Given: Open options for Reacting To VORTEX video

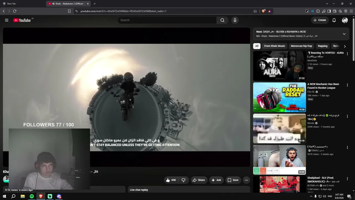Looking at the screenshot, I should 347,54.
